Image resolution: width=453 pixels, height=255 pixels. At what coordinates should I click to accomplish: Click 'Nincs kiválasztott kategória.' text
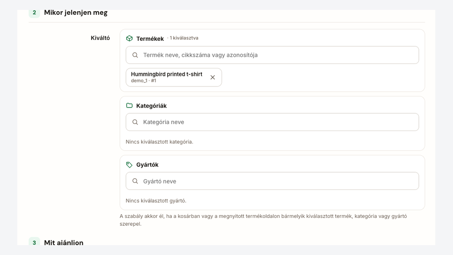pos(159,142)
